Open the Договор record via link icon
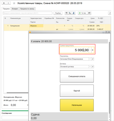 click(92, 67)
